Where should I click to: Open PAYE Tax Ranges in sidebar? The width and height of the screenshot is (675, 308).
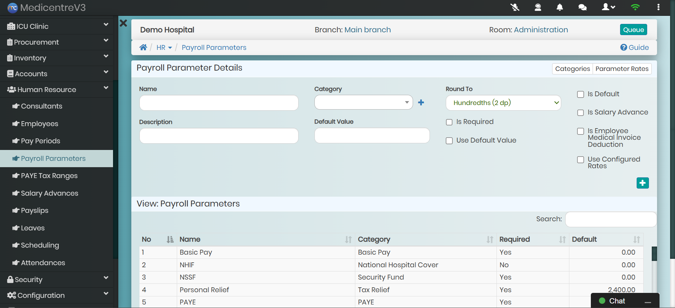point(49,176)
